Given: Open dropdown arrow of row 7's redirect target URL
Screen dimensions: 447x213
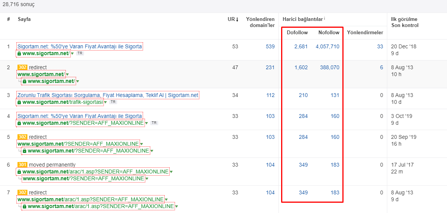Looking at the screenshot, I should pyautogui.click(x=177, y=207).
